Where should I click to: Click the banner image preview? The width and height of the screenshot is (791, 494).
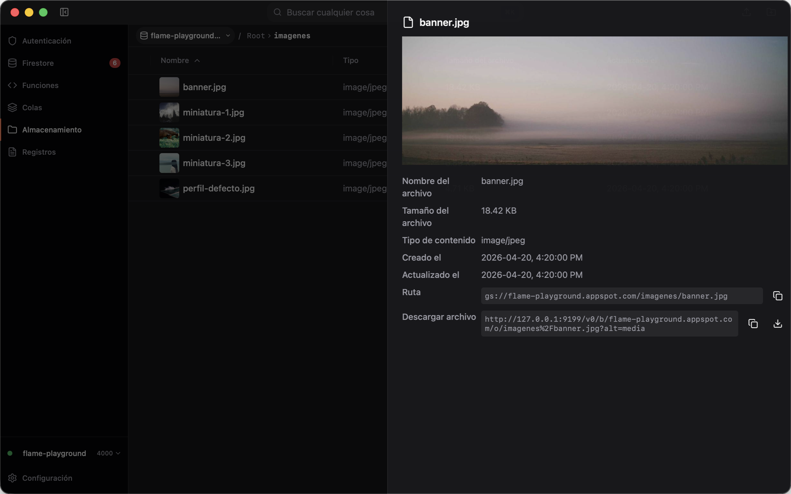tap(594, 101)
